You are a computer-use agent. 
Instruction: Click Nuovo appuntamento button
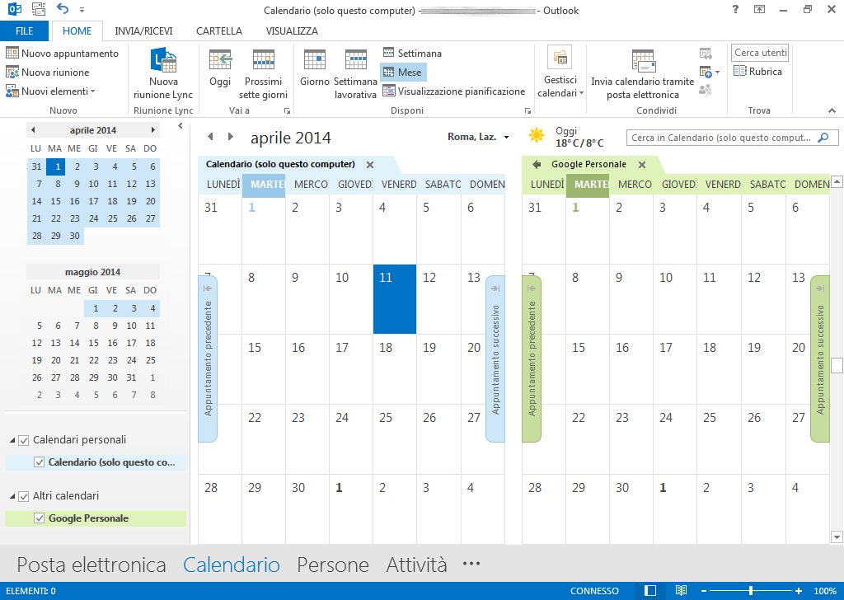pyautogui.click(x=63, y=53)
